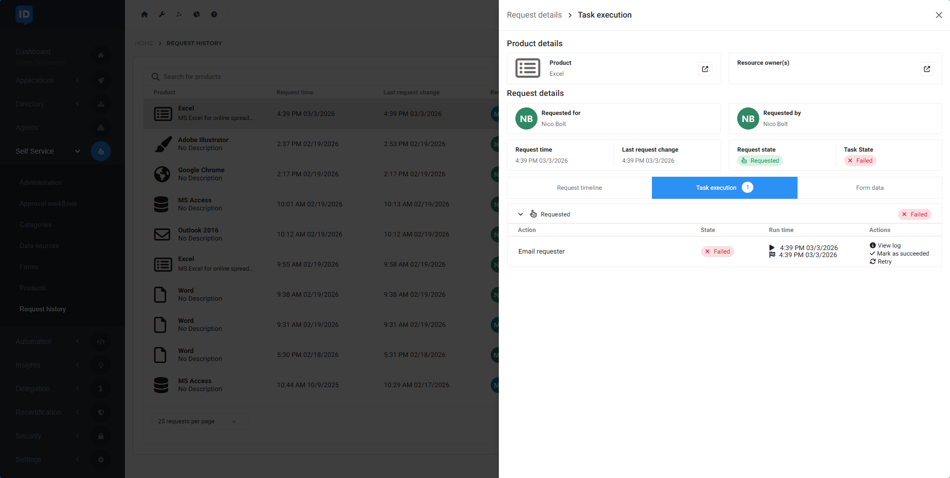This screenshot has width=950, height=478.
Task: Switch to the Request timeline tab
Action: [x=579, y=188]
